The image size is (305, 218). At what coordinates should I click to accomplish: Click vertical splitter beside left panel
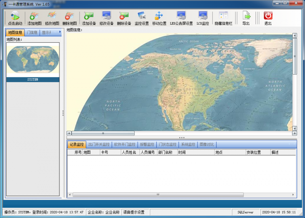point(63,113)
